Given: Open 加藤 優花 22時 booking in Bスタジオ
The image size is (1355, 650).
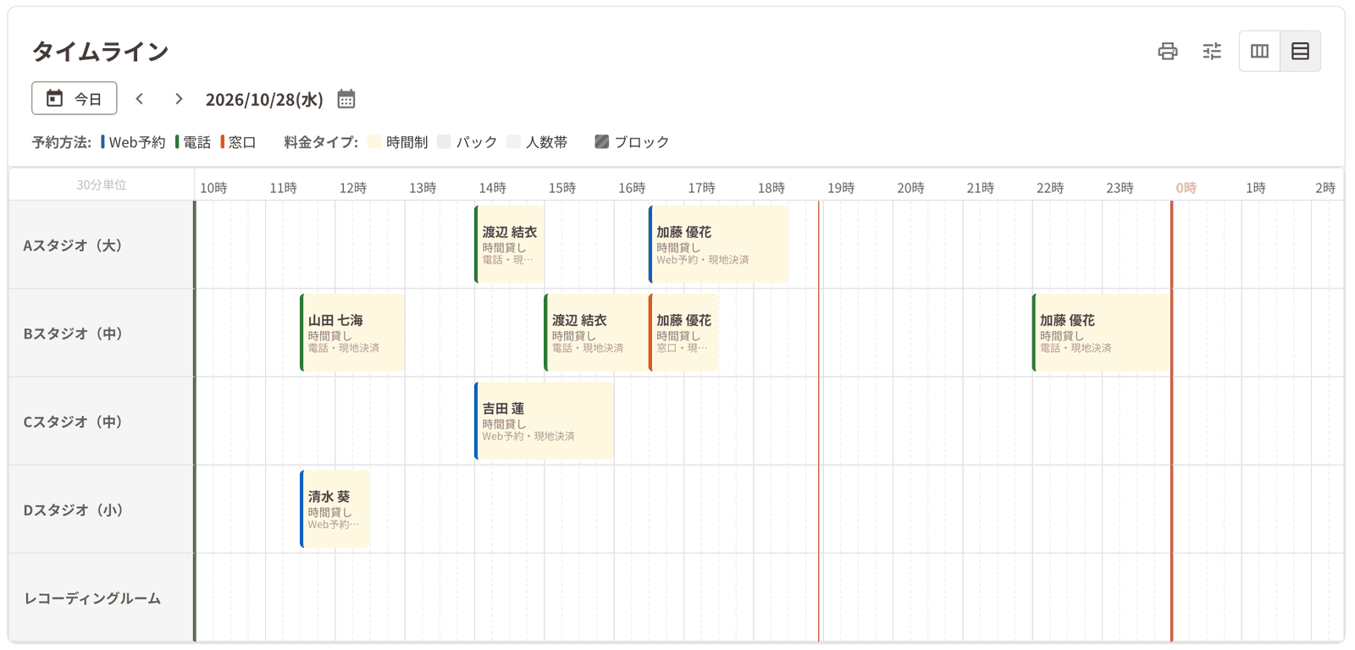Looking at the screenshot, I should [x=1101, y=333].
